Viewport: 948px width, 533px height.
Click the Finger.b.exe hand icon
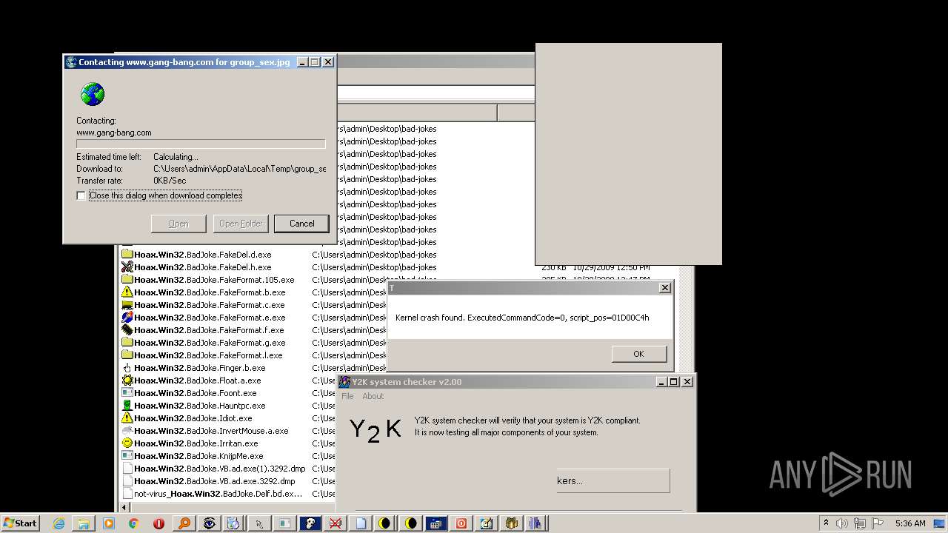coord(127,368)
